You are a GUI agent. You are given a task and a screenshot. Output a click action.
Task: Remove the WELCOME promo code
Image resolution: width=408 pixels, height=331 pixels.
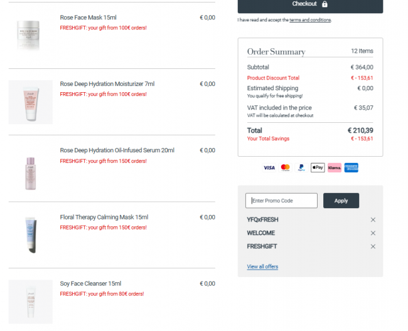tap(373, 233)
